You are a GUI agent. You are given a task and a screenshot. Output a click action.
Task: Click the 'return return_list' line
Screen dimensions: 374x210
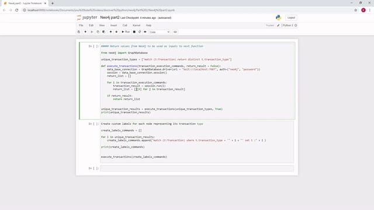(x=126, y=99)
